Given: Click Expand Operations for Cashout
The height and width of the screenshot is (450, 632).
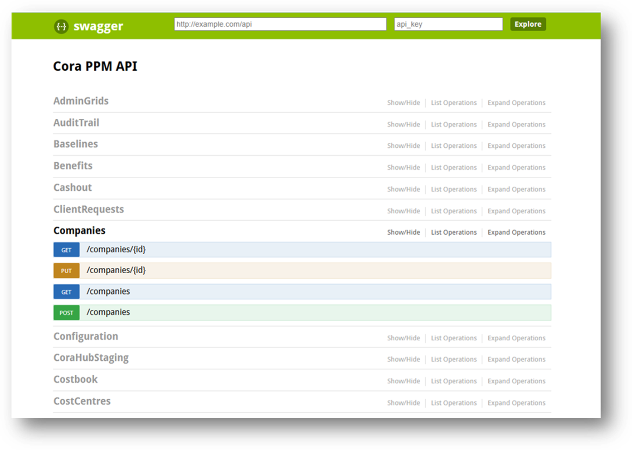Looking at the screenshot, I should click(x=516, y=189).
